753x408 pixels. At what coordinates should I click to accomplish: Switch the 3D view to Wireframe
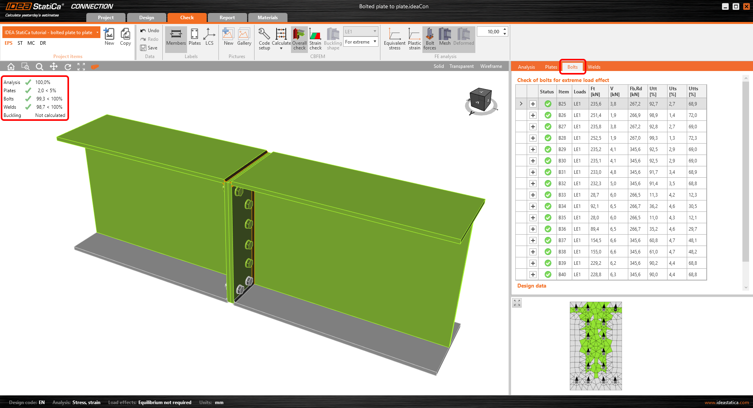tap(491, 66)
